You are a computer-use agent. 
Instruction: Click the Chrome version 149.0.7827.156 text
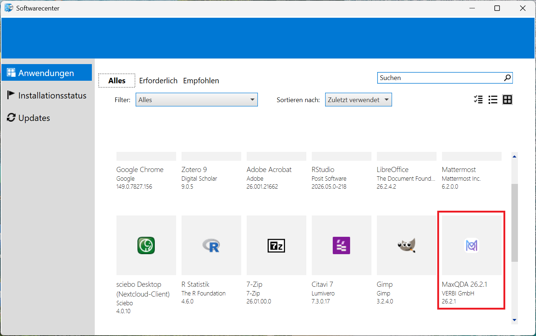tap(134, 186)
